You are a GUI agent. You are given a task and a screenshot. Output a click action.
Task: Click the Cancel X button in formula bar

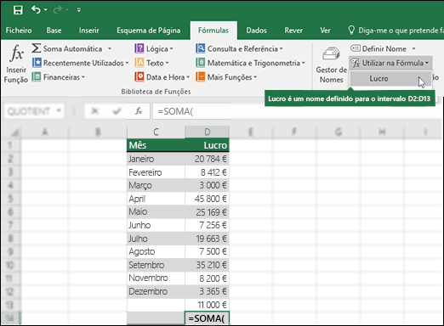[94, 111]
